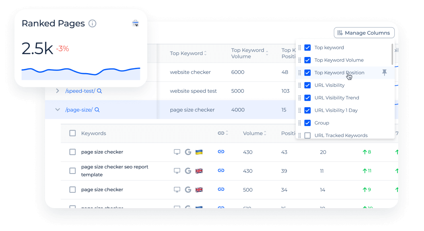The image size is (424, 231).
Task: Click the search icon beside /speed-test/
Action: point(99,91)
